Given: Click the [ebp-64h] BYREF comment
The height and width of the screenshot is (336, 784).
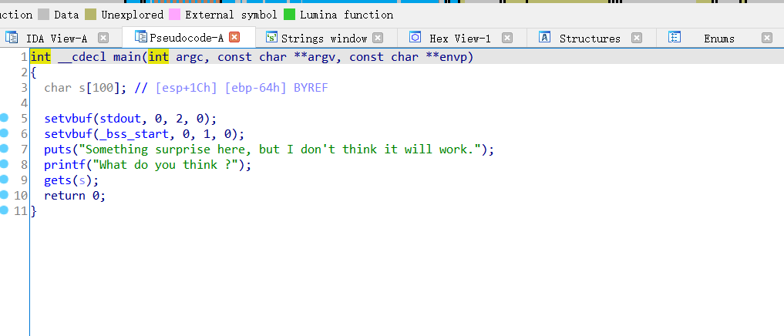Looking at the screenshot, I should click(x=277, y=88).
